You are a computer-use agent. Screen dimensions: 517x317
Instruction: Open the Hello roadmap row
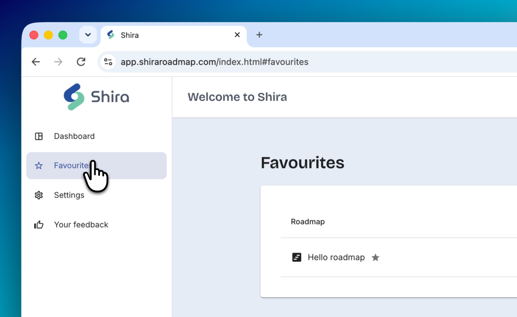[399, 258]
